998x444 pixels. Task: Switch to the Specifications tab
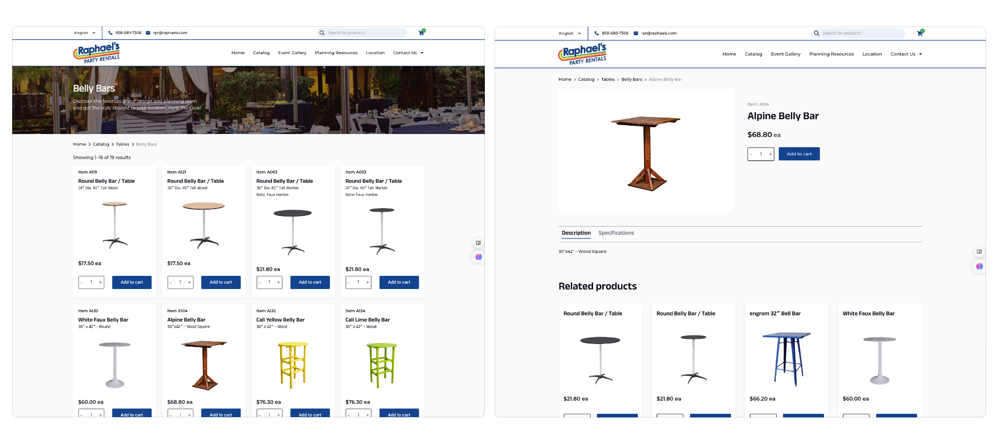coord(616,233)
